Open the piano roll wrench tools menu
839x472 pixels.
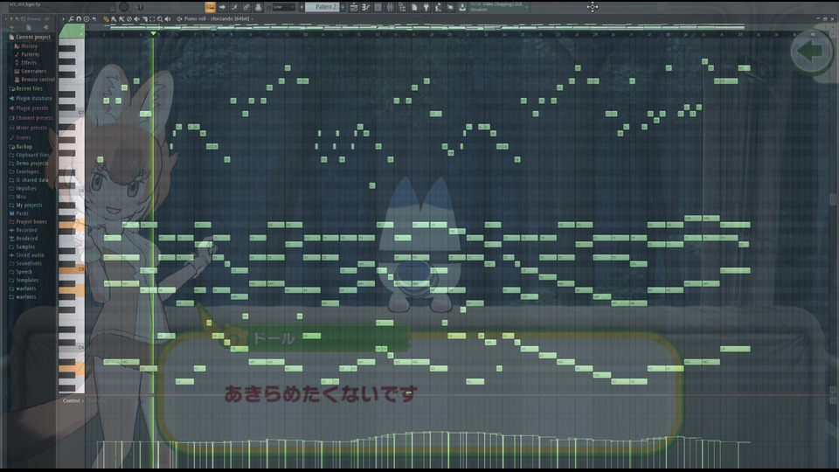point(71,18)
